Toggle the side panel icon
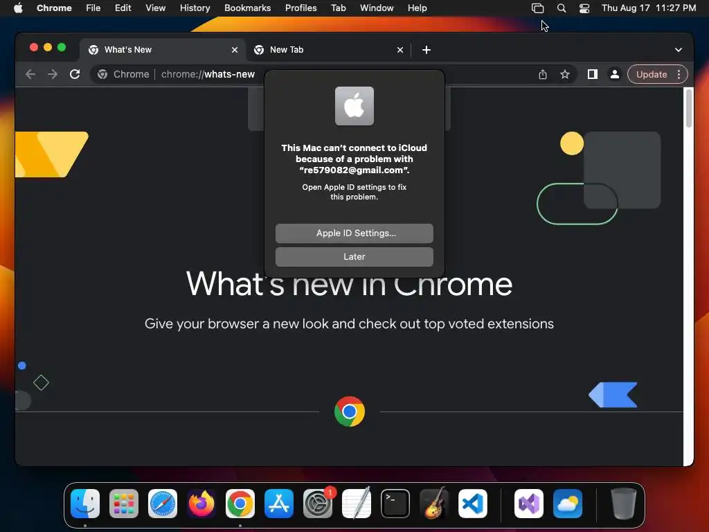The width and height of the screenshot is (709, 532). pos(593,74)
